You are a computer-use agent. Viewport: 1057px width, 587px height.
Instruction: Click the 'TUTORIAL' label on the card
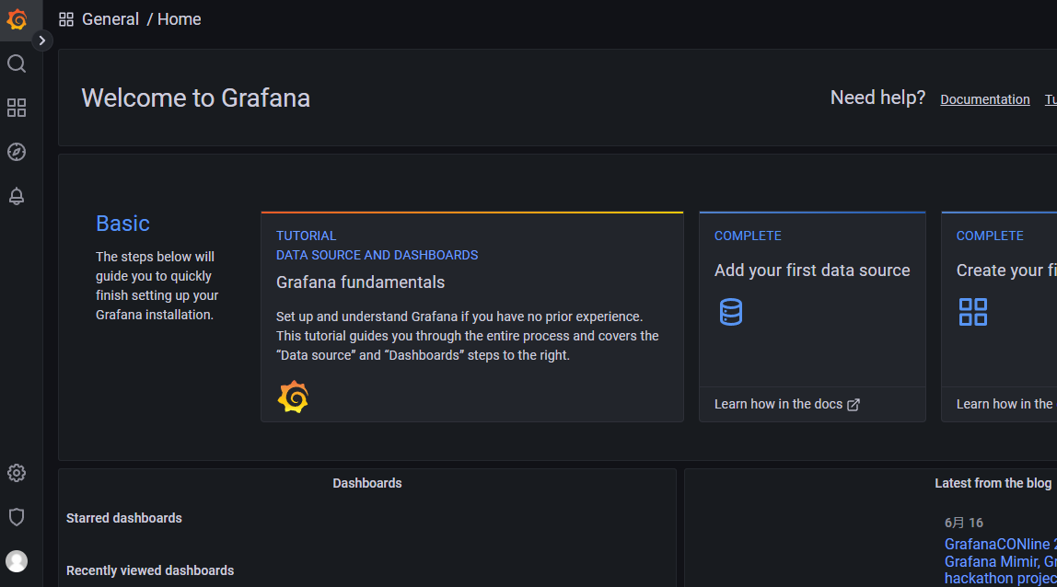[x=306, y=236]
